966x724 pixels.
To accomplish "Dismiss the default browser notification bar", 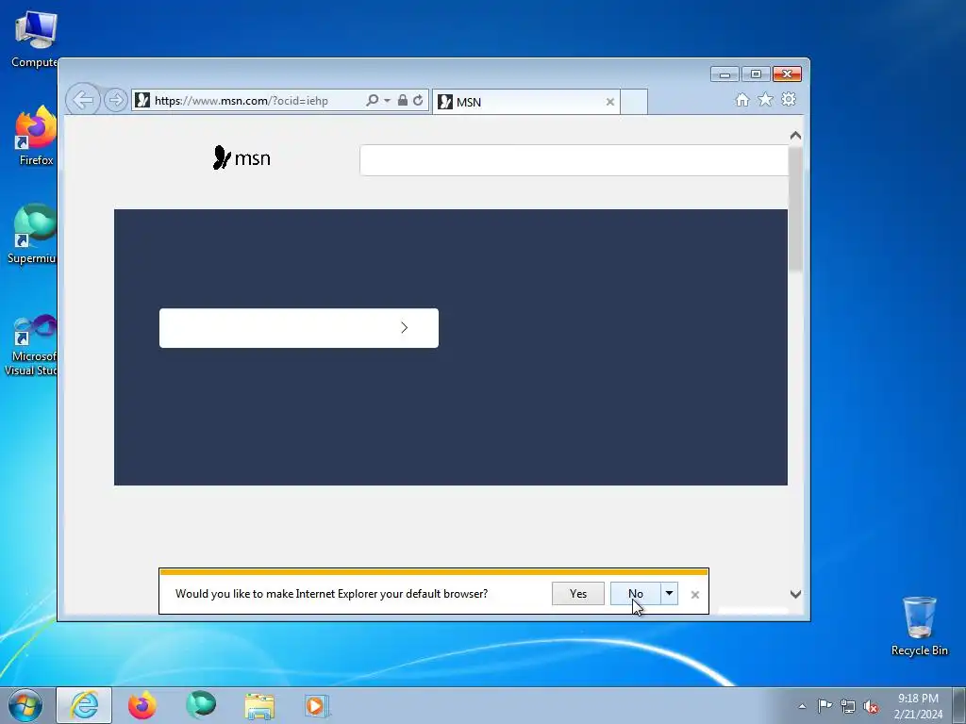I will (695, 595).
